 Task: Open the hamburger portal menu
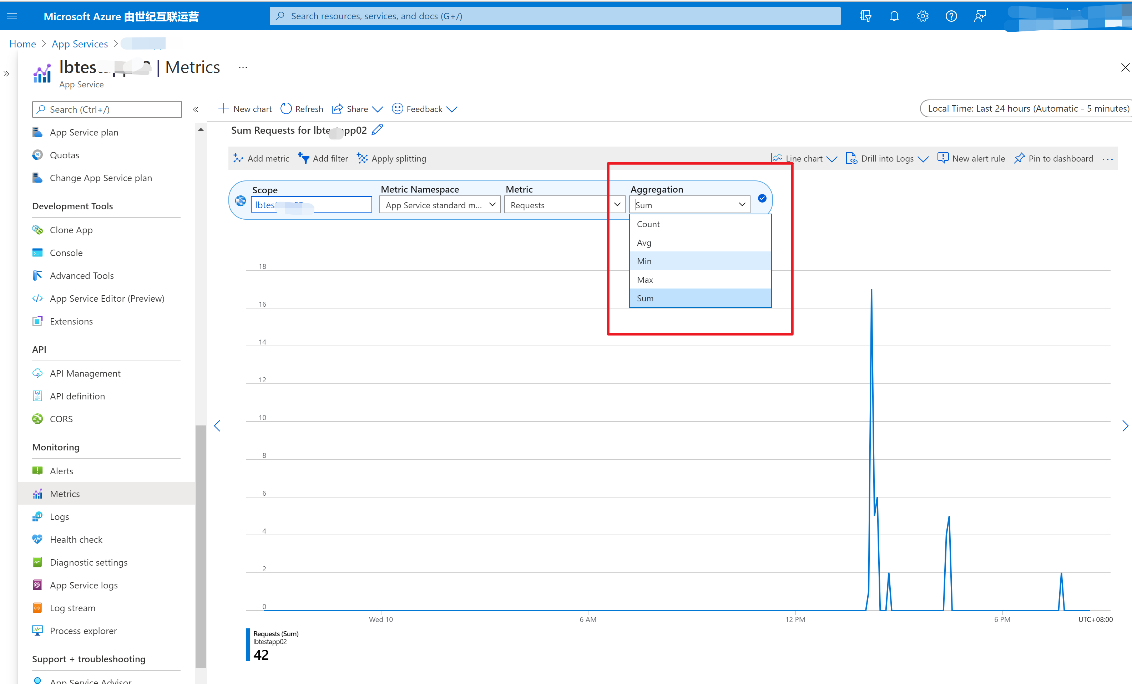tap(12, 16)
